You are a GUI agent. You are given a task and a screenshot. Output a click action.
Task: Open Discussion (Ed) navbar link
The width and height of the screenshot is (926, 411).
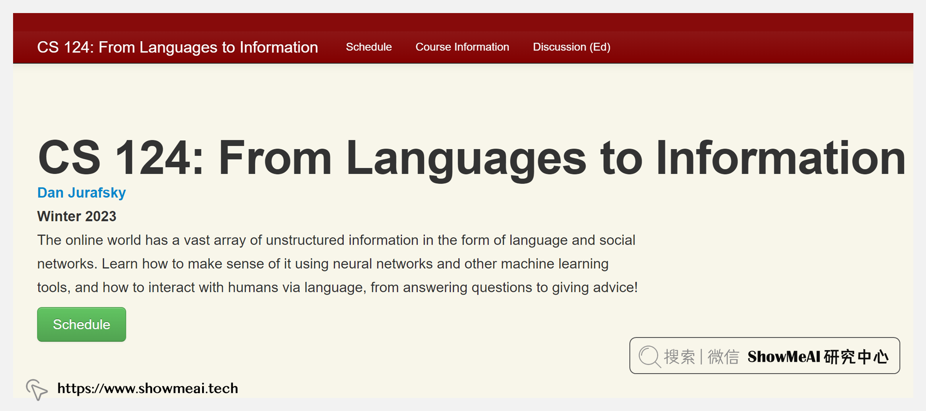pos(571,47)
